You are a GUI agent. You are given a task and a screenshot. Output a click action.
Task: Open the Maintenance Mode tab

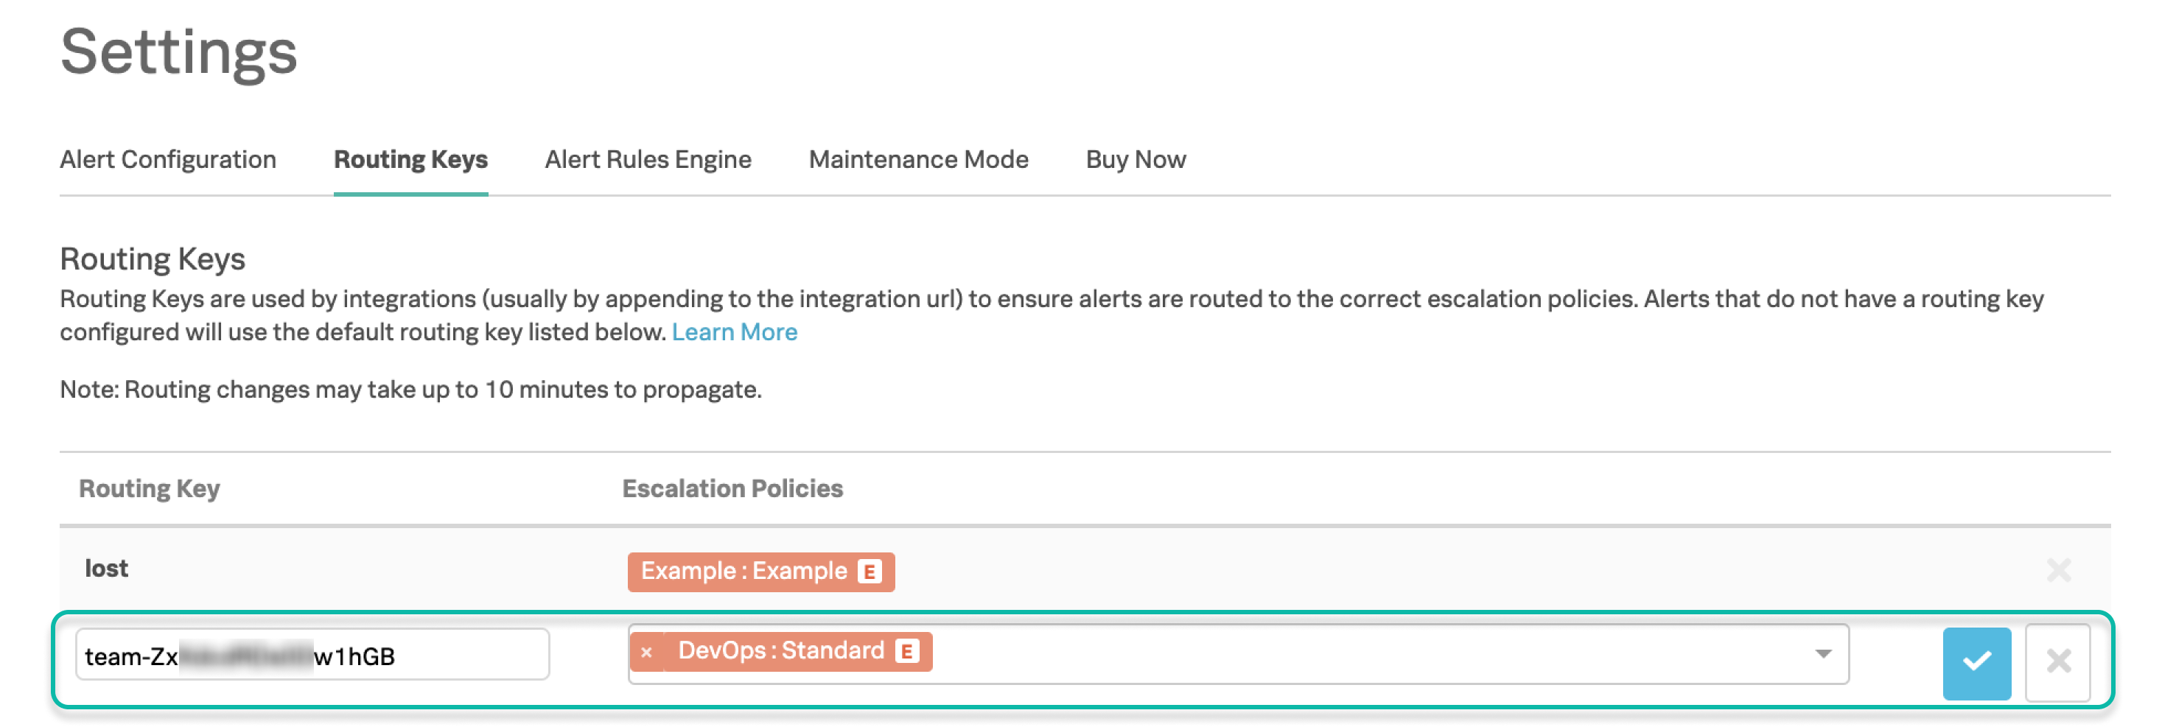[918, 159]
